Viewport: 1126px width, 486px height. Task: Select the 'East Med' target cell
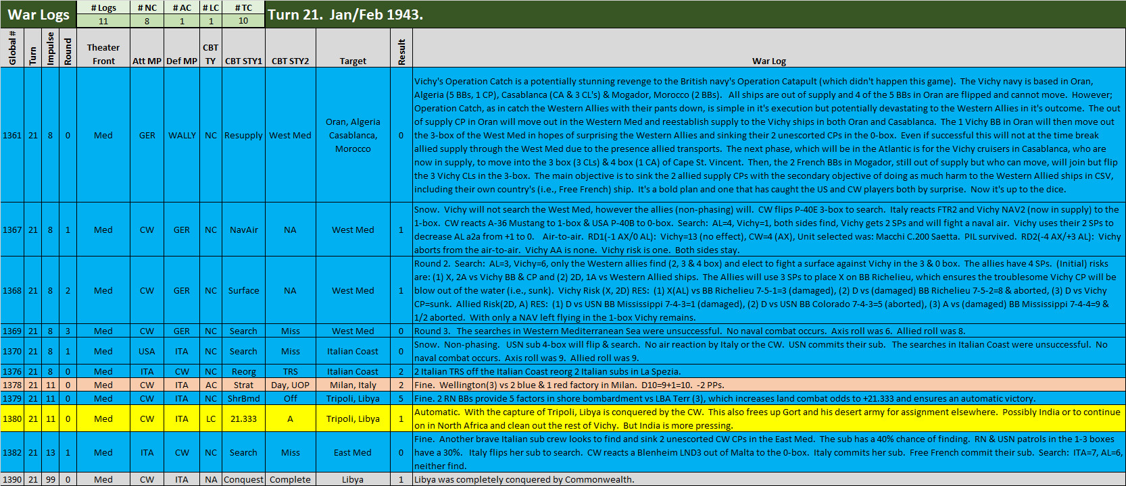click(353, 452)
